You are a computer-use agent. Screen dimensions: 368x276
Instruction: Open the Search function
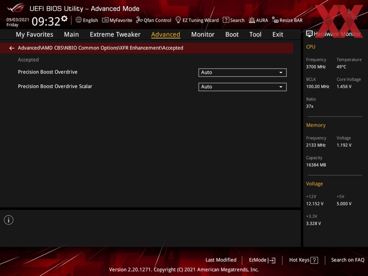[x=234, y=20]
